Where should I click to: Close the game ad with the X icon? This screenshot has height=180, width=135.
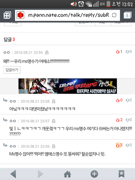(x=21, y=91)
